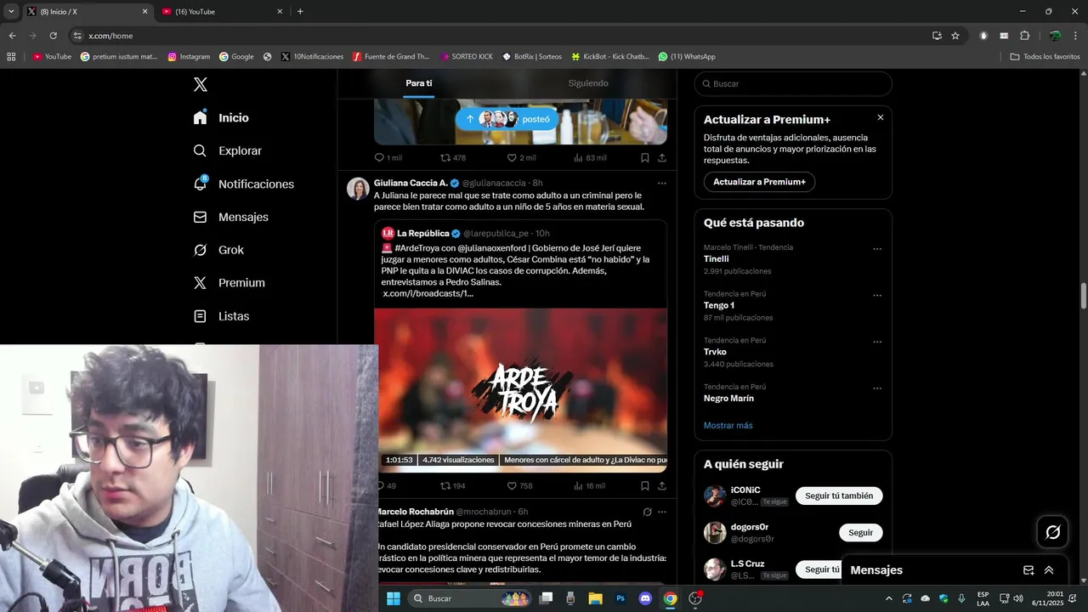Open more options on Giuliana Caccia post

pyautogui.click(x=661, y=183)
